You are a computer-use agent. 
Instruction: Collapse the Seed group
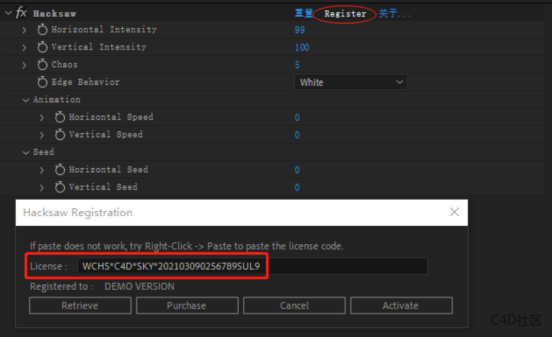pos(26,152)
